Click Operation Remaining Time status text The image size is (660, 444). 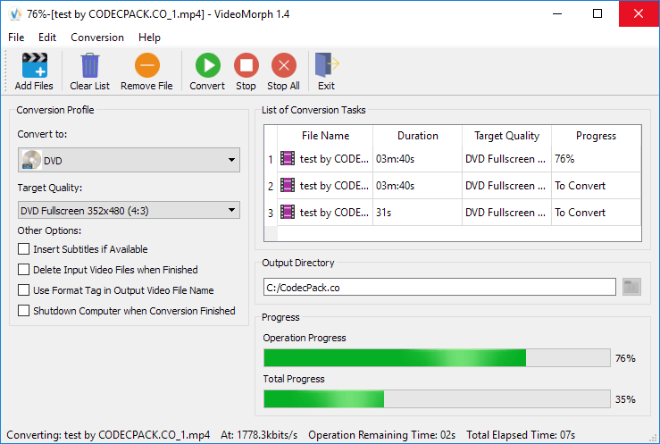381,435
